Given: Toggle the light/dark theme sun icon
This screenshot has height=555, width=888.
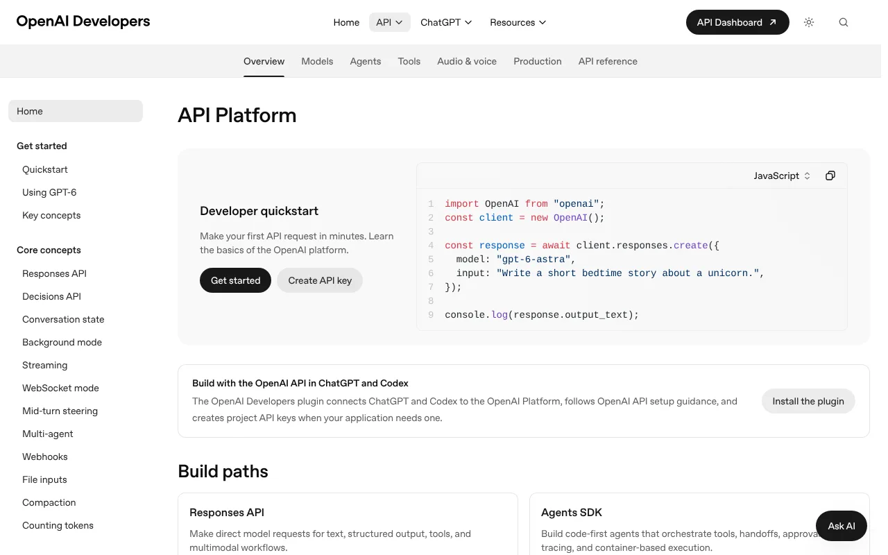Looking at the screenshot, I should pos(809,22).
